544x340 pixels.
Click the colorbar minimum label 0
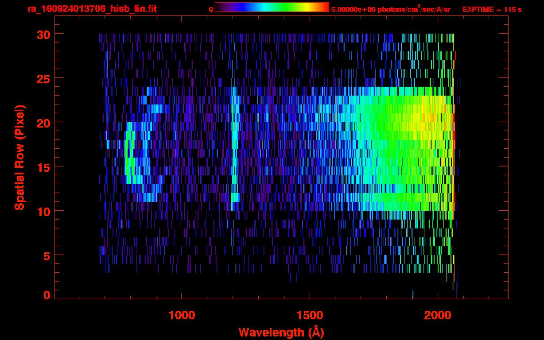(211, 9)
